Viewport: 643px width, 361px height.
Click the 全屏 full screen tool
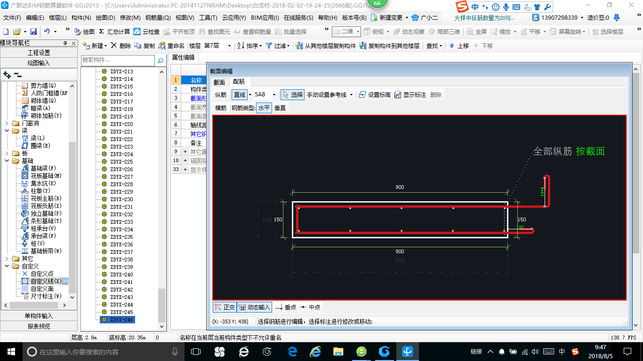point(476,31)
